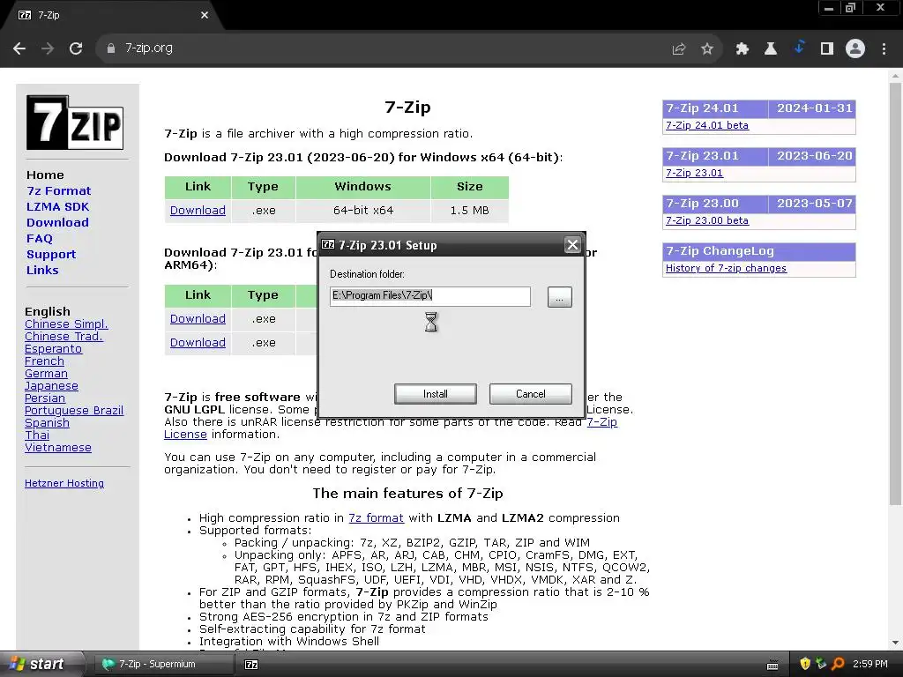Switch language to German
This screenshot has height=677, width=903.
pos(46,373)
